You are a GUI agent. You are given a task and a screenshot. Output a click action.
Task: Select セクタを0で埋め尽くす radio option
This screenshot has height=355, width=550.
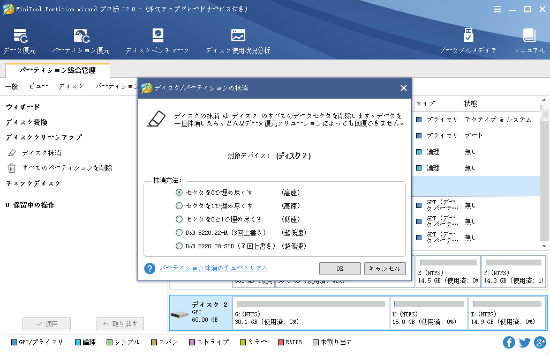[179, 192]
